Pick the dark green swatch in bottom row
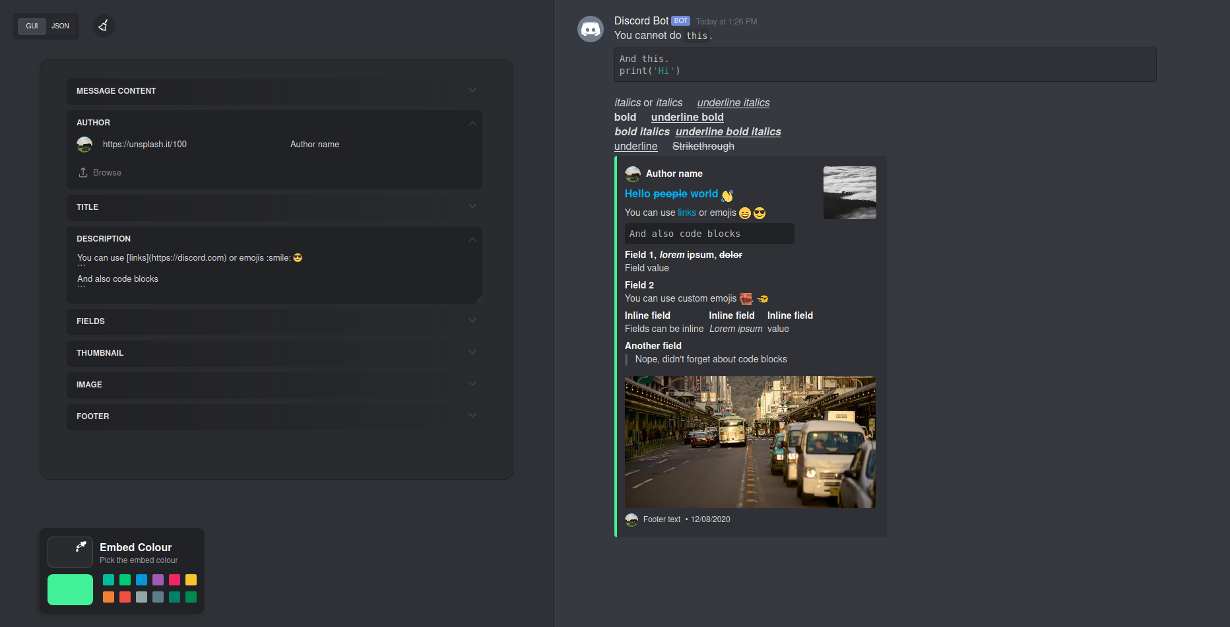 [191, 597]
